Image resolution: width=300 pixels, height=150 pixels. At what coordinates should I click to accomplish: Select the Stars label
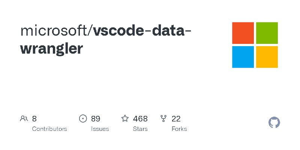pyautogui.click(x=140, y=129)
